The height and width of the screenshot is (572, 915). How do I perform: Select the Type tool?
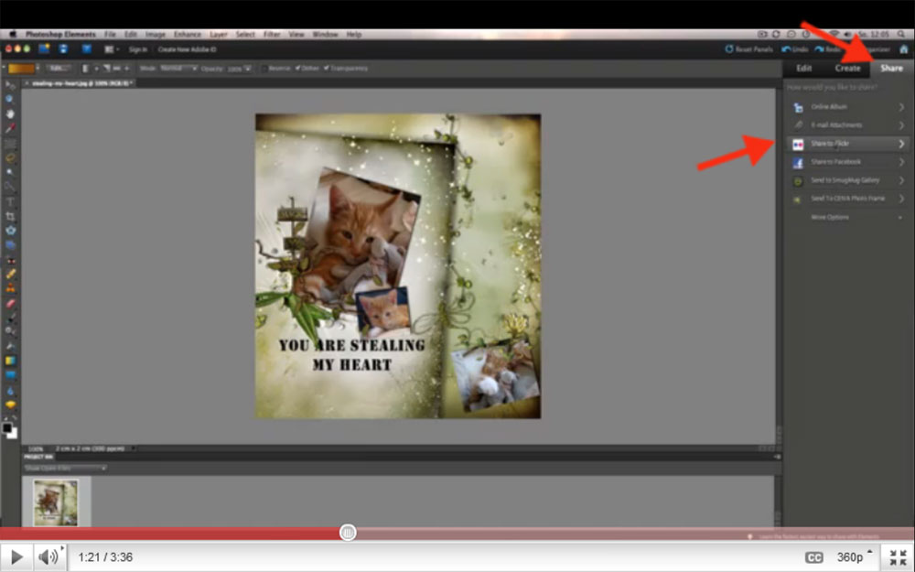[10, 202]
